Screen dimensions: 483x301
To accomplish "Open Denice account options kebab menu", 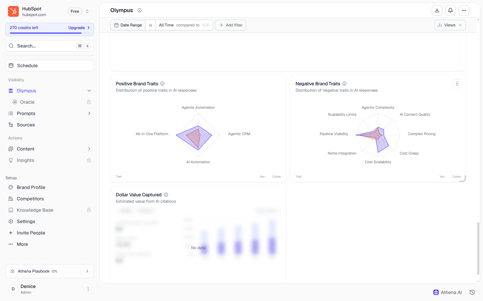I will (88, 289).
